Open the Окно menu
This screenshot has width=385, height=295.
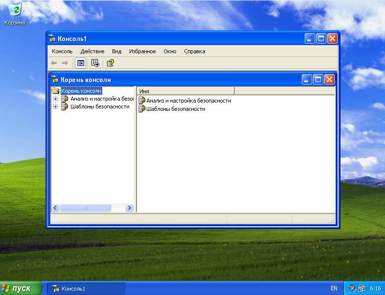(170, 51)
